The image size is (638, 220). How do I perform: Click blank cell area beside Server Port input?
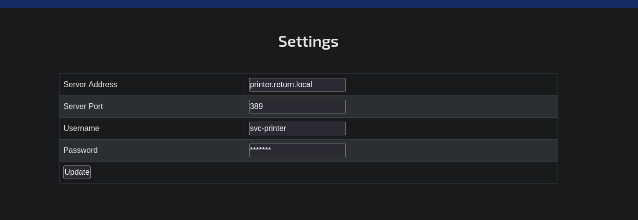pyautogui.click(x=451, y=107)
